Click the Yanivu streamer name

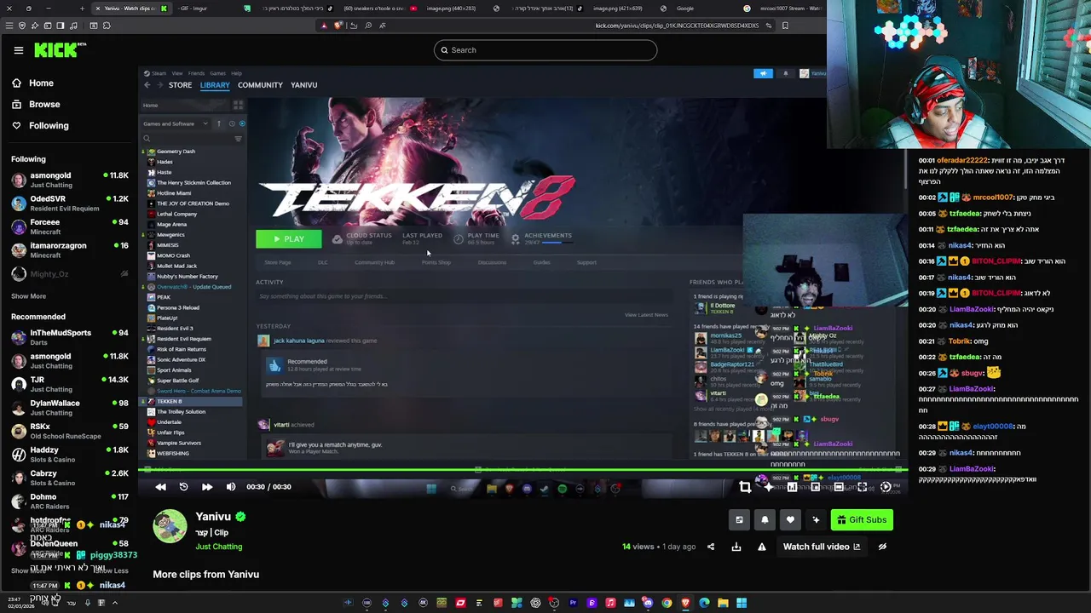[x=213, y=517]
